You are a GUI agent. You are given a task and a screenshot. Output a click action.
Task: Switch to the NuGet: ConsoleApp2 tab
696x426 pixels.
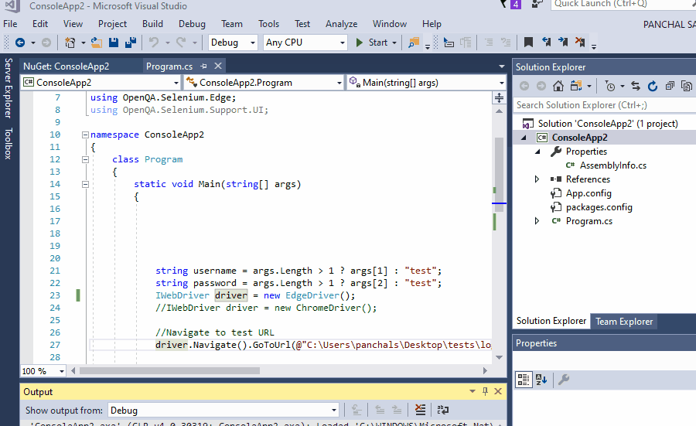coord(67,66)
